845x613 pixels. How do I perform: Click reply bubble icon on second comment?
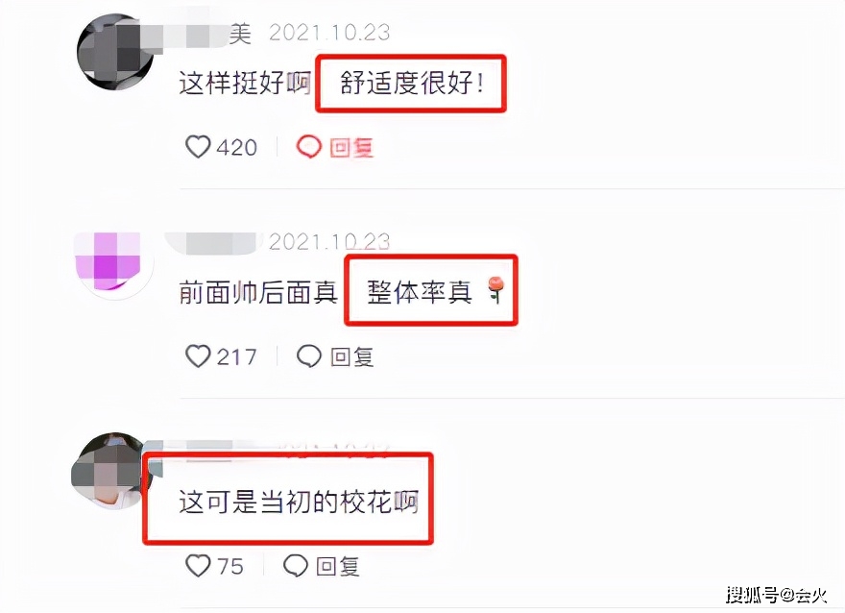(x=309, y=356)
